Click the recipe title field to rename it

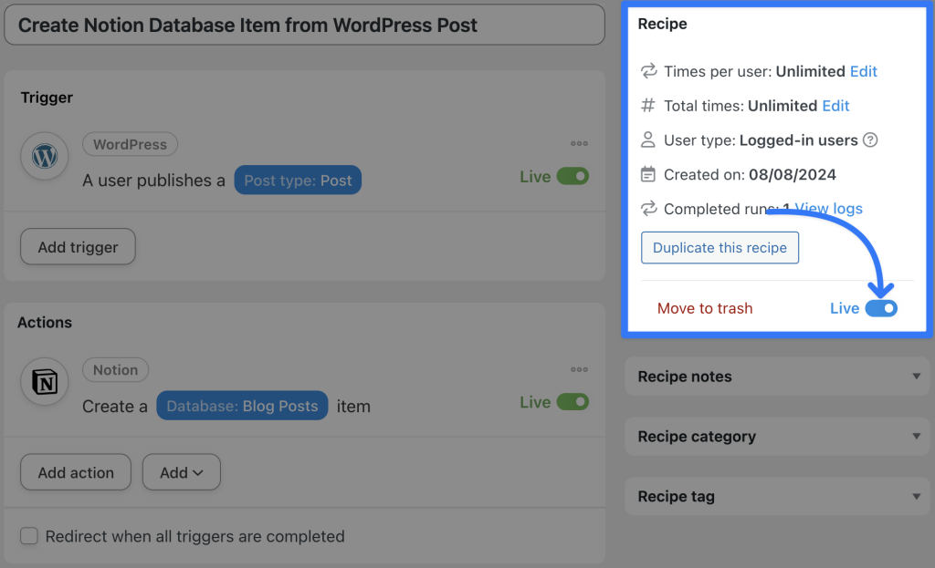click(x=305, y=25)
